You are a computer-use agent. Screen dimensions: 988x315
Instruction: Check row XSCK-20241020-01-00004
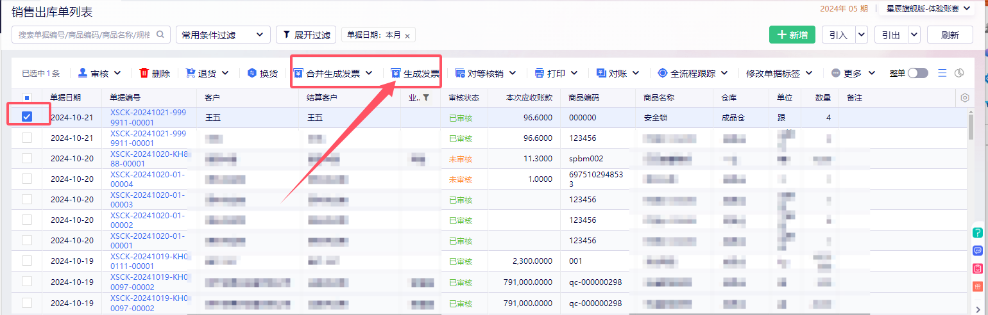click(x=27, y=179)
